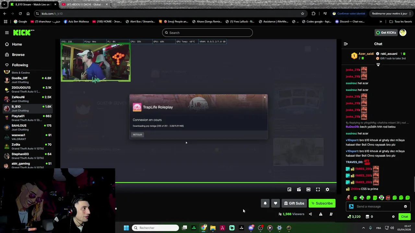Open Browse in Kick sidebar
The height and width of the screenshot is (233, 415).
(18, 55)
